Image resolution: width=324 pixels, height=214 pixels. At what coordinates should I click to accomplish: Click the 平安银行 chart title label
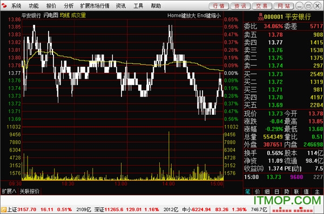click(31, 15)
